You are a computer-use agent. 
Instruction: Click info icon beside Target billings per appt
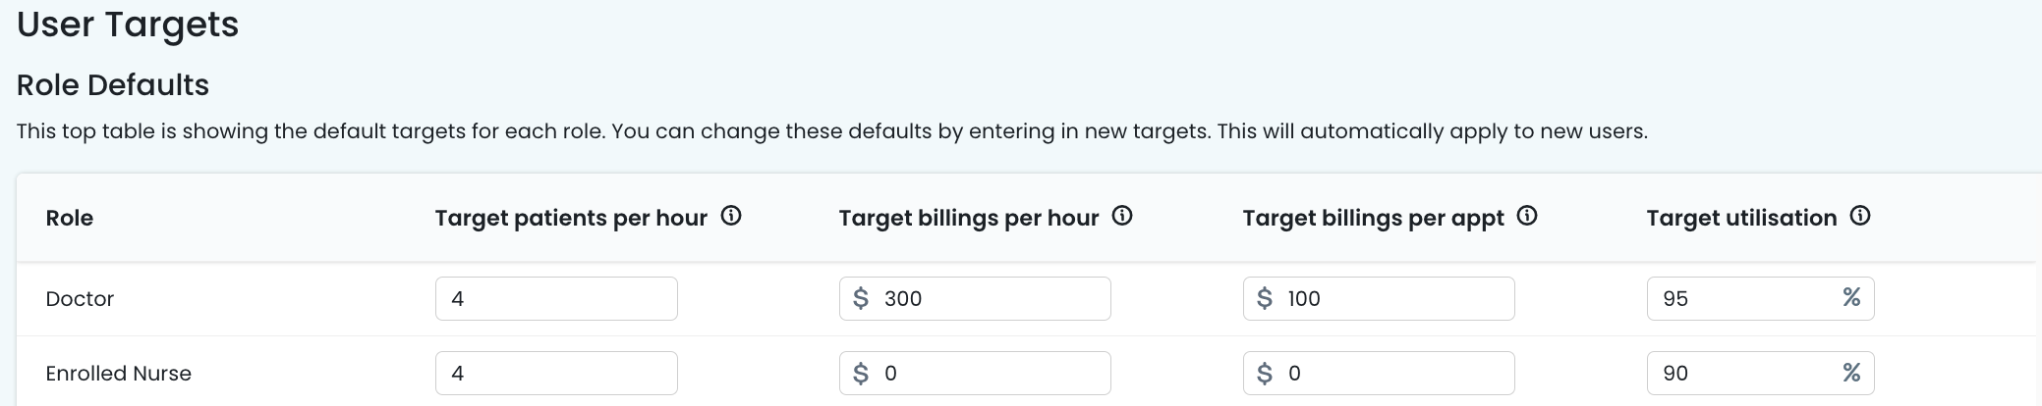coord(1527,217)
